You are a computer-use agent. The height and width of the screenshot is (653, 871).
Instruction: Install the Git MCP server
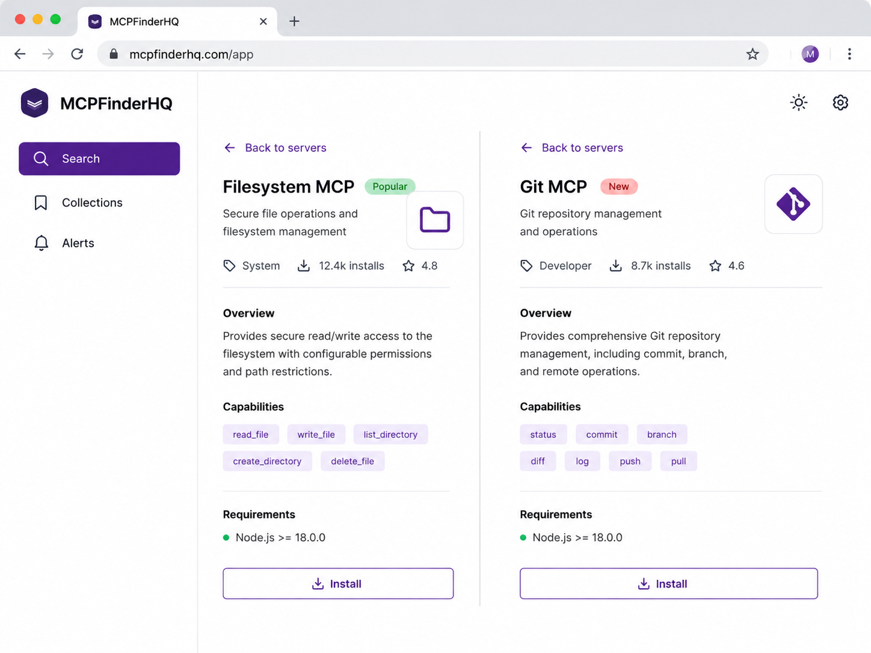point(669,584)
